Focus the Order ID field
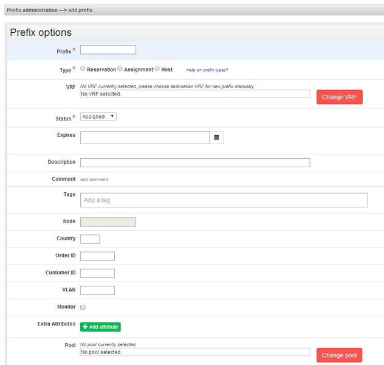384x365 pixels. point(97,256)
